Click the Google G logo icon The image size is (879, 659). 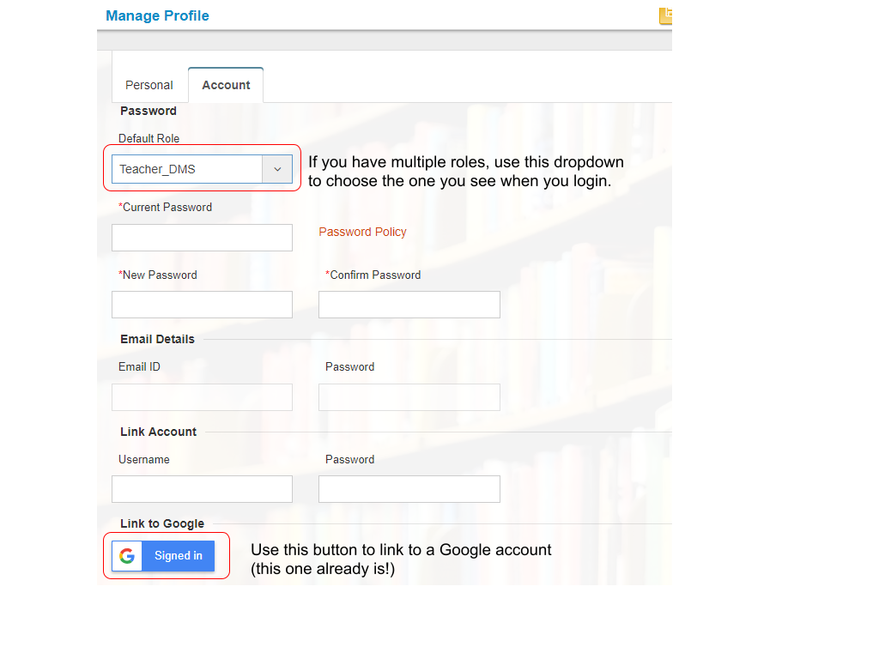[127, 556]
